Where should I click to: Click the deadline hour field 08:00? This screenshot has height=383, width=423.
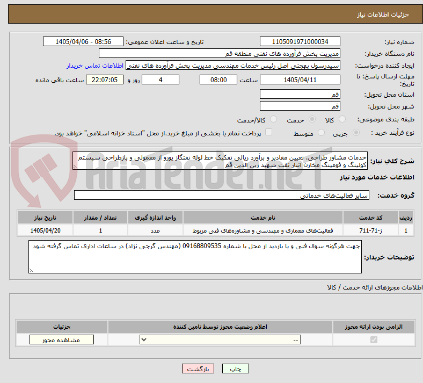[x=218, y=80]
